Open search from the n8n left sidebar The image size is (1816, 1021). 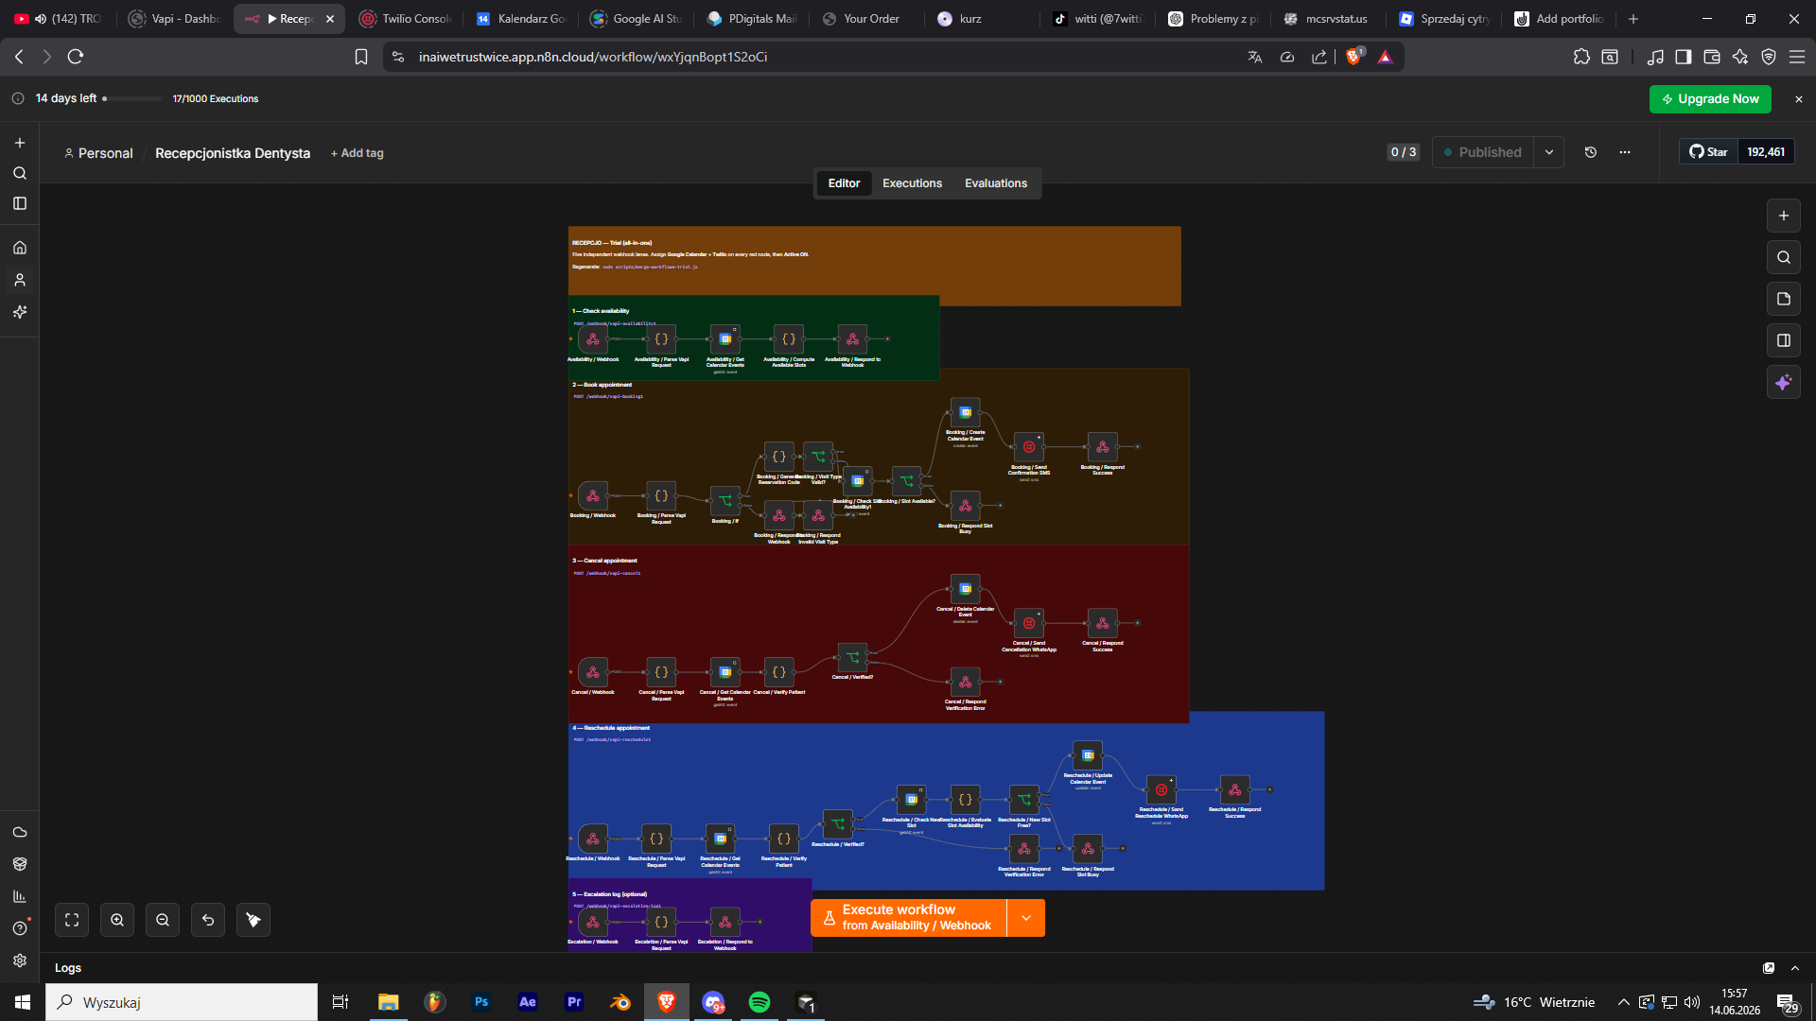[x=20, y=173]
